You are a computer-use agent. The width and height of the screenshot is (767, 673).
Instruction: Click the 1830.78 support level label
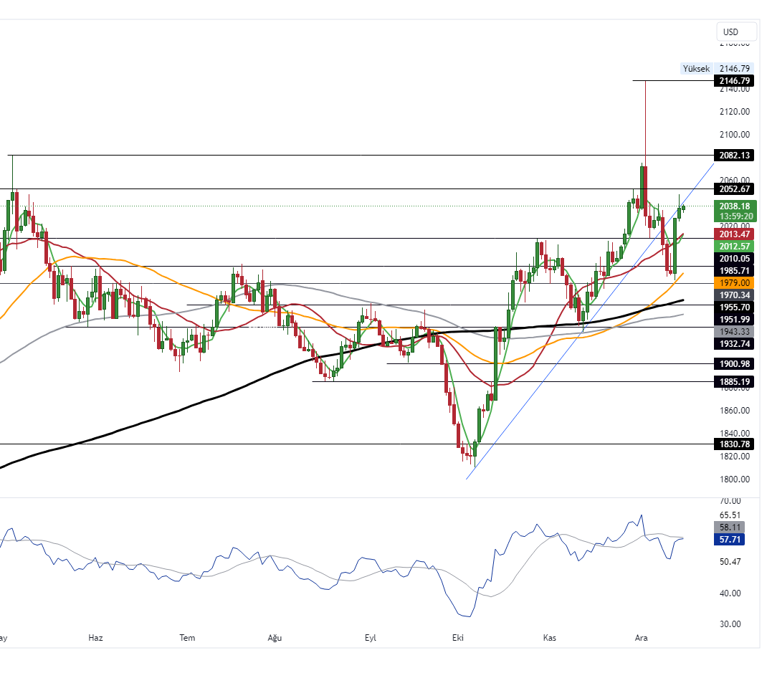tap(735, 444)
